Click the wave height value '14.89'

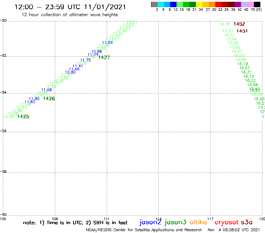click(241, 60)
